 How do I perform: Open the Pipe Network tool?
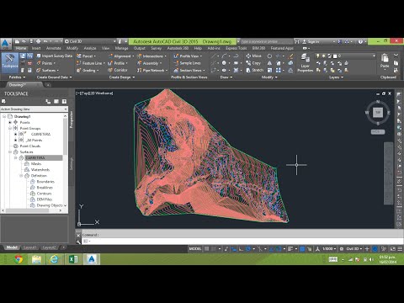(152, 70)
